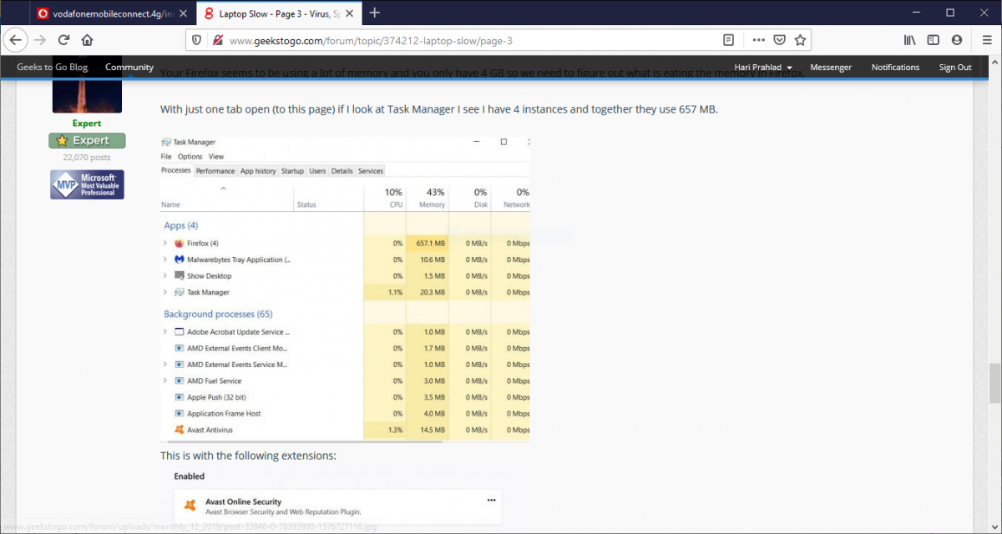Open the Geeks to Go Blog link
The width and height of the screenshot is (1002, 534).
[x=52, y=68]
